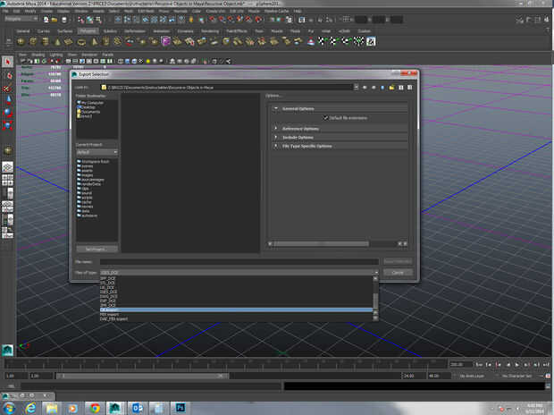Image resolution: width=554 pixels, height=415 pixels.
Task: Expand the File Type Specific Options section
Action: click(306, 146)
